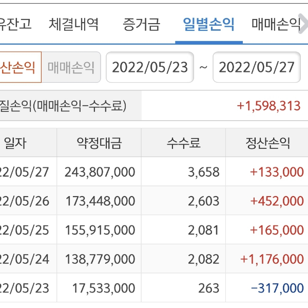Screen dimensions: 308x308
Task: Select the orange-outlined 정산손익 toggle option
Action: pos(20,67)
